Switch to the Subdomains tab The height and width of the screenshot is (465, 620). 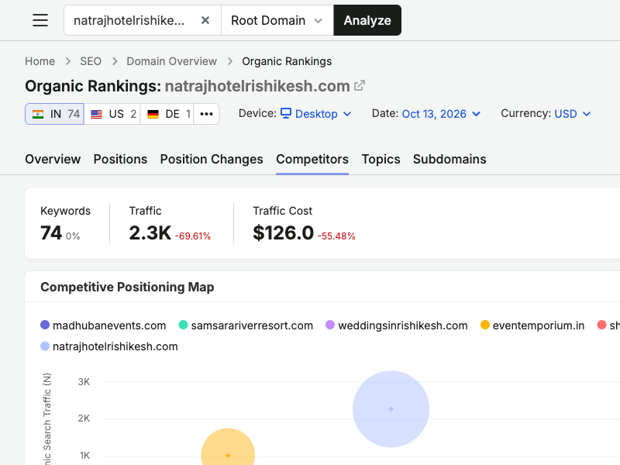pos(449,159)
